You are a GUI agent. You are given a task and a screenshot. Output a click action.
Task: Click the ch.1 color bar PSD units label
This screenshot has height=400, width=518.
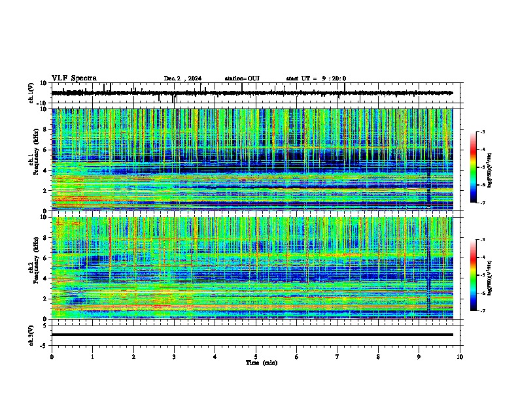pyautogui.click(x=490, y=171)
